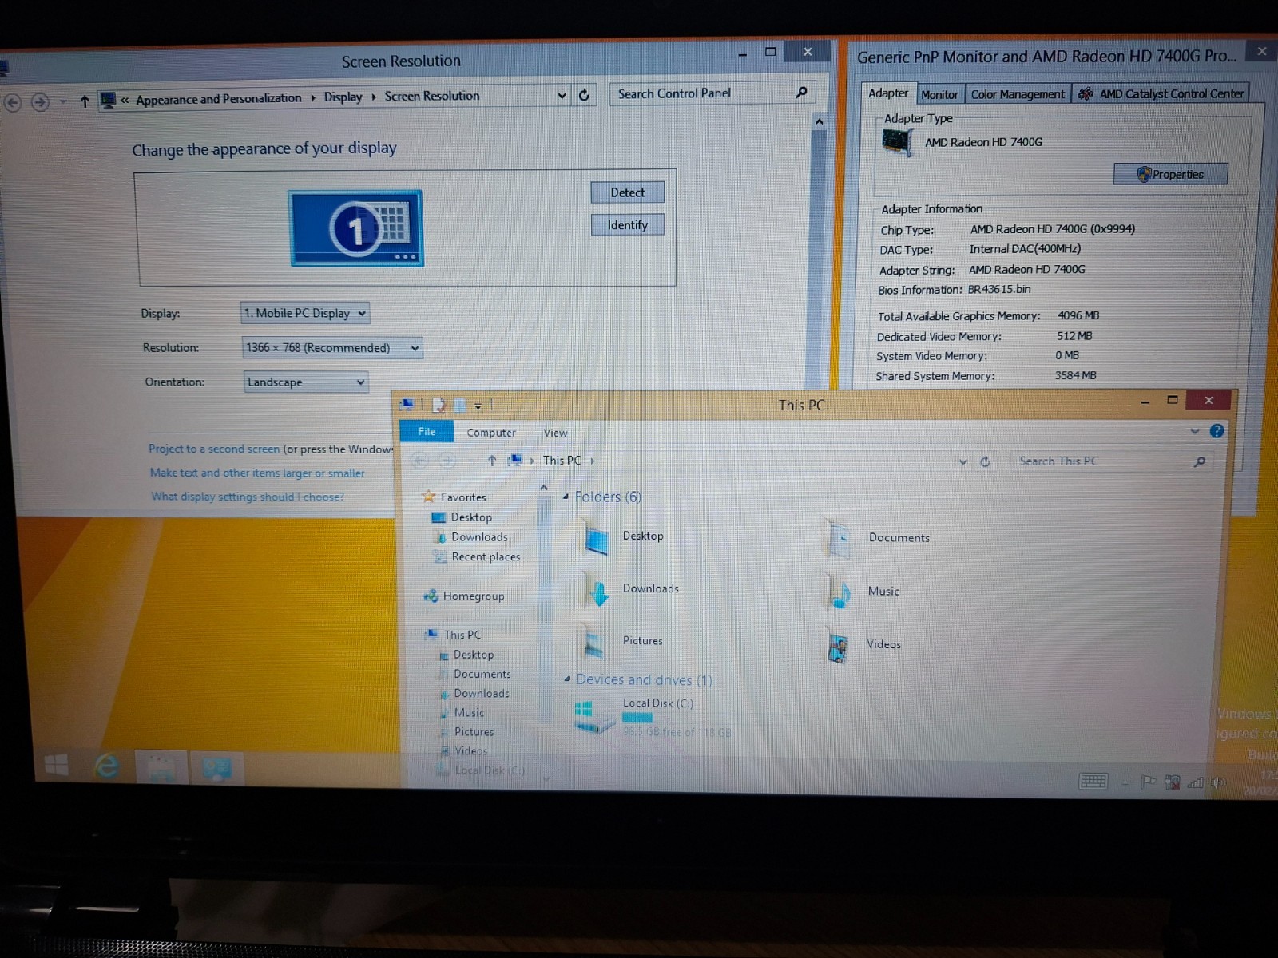This screenshot has height=958, width=1278.
Task: Click This PC breadcrumb in address bar
Action: 562,461
